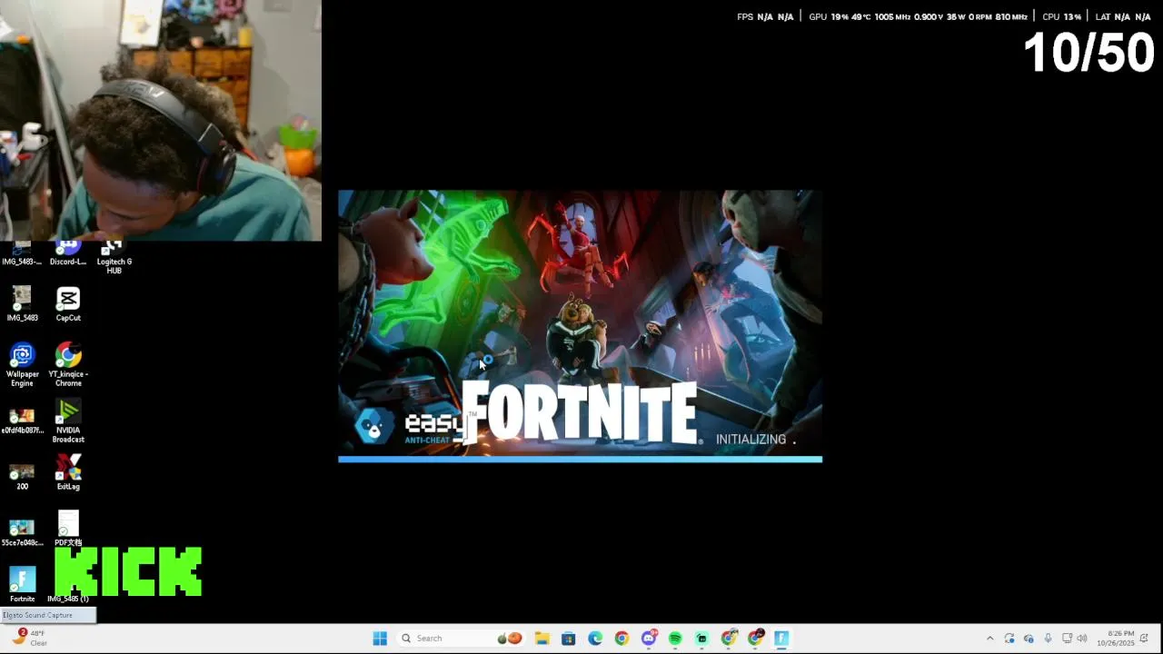Open File Explorer from the taskbar
Viewport: 1163px width, 654px height.
(542, 639)
